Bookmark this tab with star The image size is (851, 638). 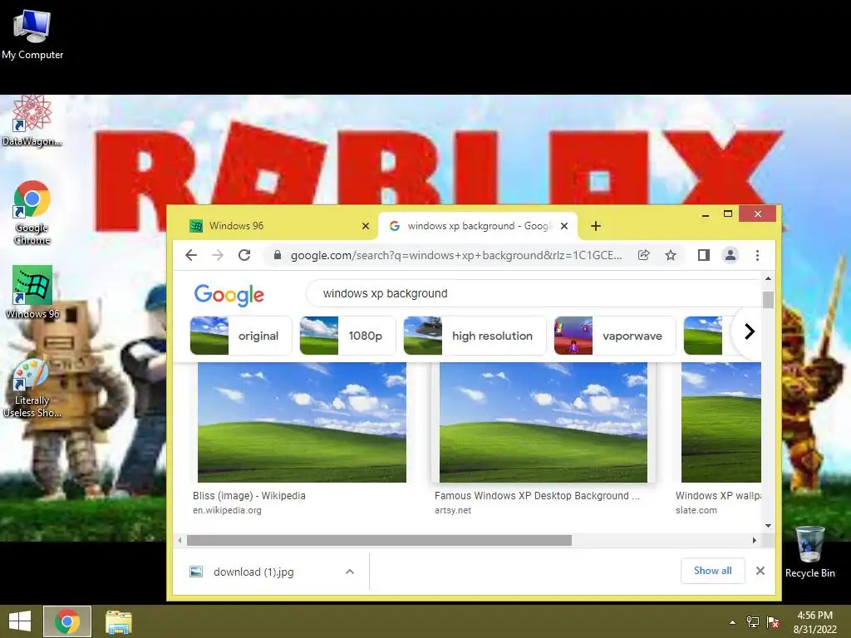pyautogui.click(x=671, y=255)
